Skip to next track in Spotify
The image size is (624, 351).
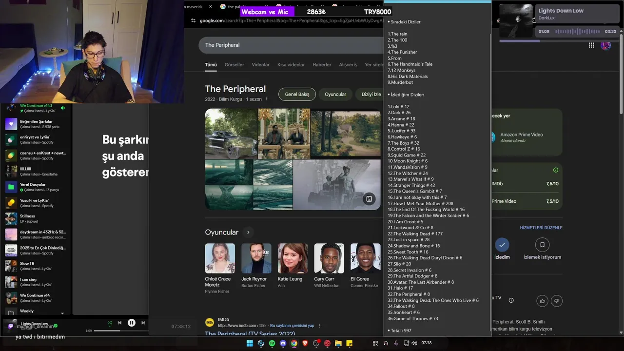(x=143, y=323)
